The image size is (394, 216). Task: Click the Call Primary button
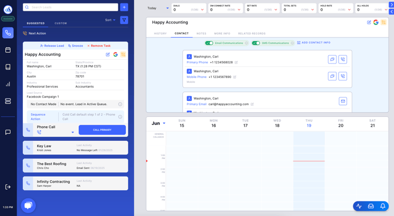102,130
